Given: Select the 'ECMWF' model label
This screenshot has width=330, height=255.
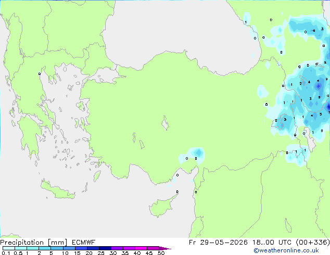Looking at the screenshot, I should 83,243.
